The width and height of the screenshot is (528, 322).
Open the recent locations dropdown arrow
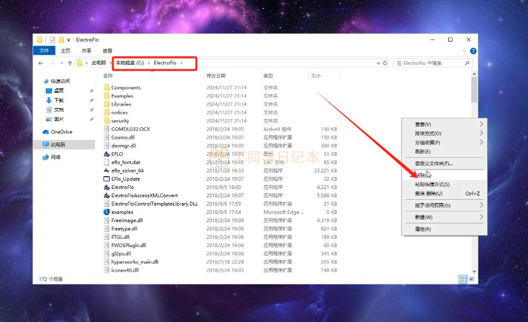[x=62, y=63]
